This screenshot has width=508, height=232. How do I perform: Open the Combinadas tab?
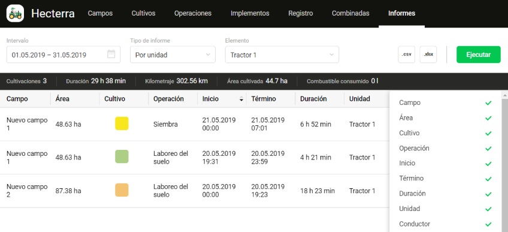click(350, 13)
